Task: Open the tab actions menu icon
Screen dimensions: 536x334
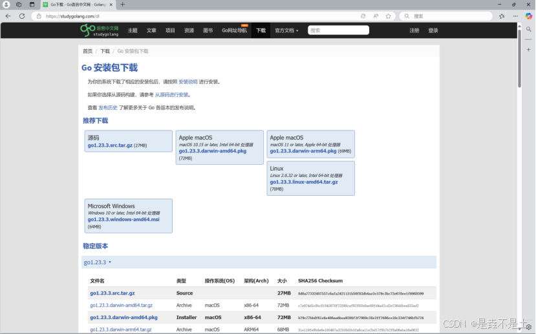Action: coord(32,5)
